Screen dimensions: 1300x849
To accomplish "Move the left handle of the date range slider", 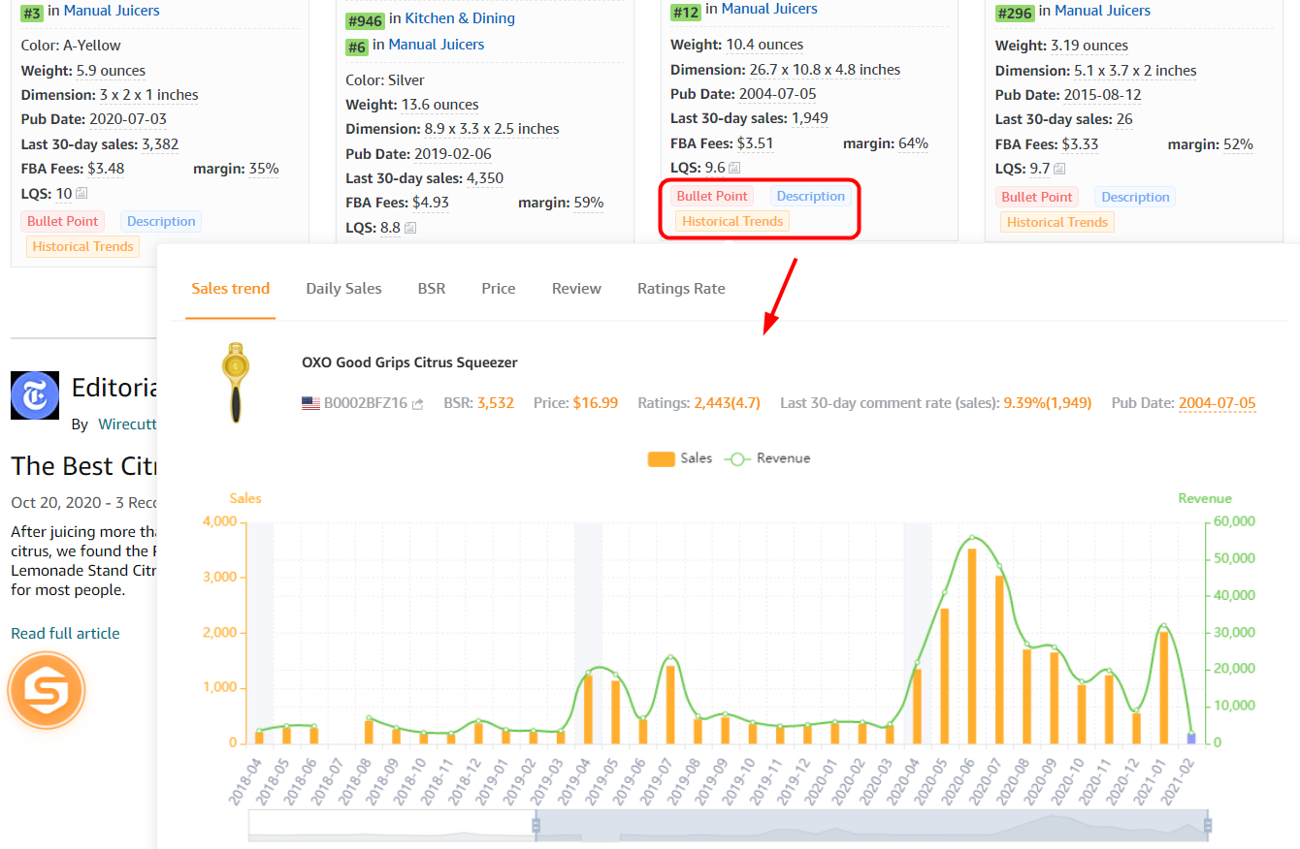I will pos(536,825).
